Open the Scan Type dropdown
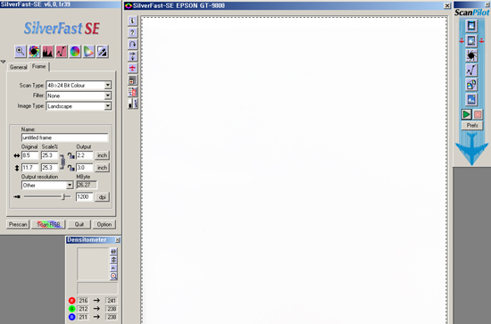The image size is (491, 324). pyautogui.click(x=107, y=85)
